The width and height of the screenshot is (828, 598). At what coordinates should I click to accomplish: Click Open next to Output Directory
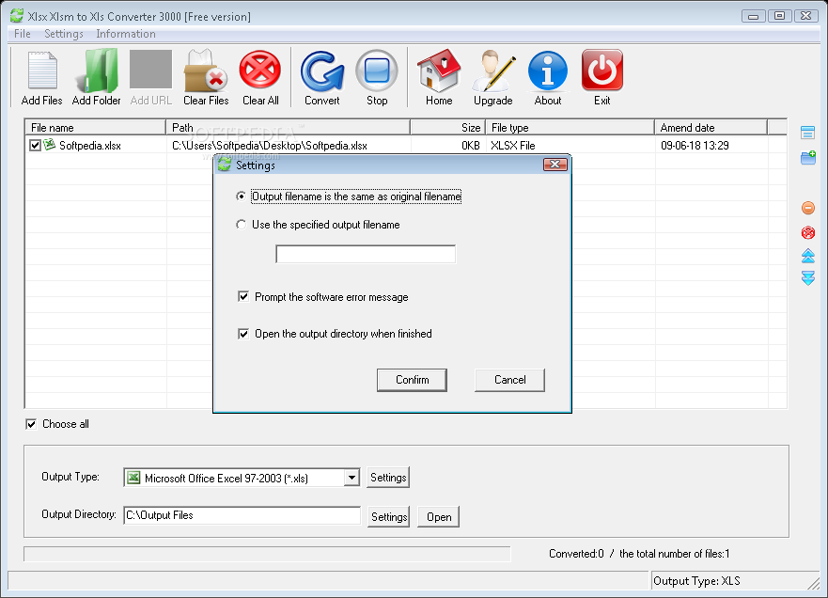click(x=437, y=516)
